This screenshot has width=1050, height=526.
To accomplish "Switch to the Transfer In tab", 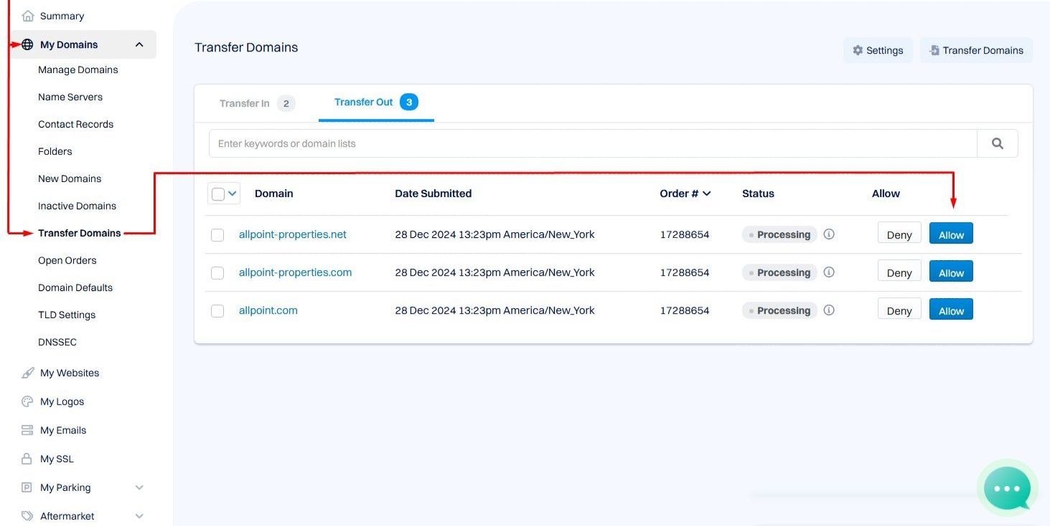I will [257, 103].
